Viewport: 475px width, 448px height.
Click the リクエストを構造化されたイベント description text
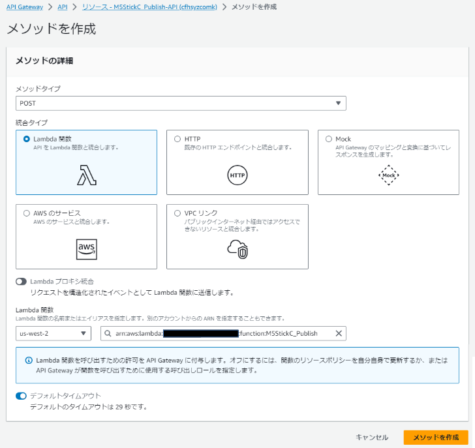[x=132, y=292]
